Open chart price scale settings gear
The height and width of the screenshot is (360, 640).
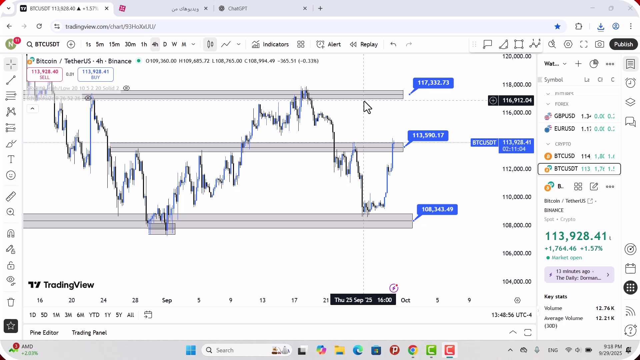click(x=517, y=300)
